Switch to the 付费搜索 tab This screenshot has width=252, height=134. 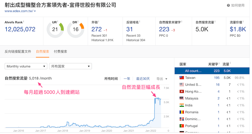coord(60,52)
